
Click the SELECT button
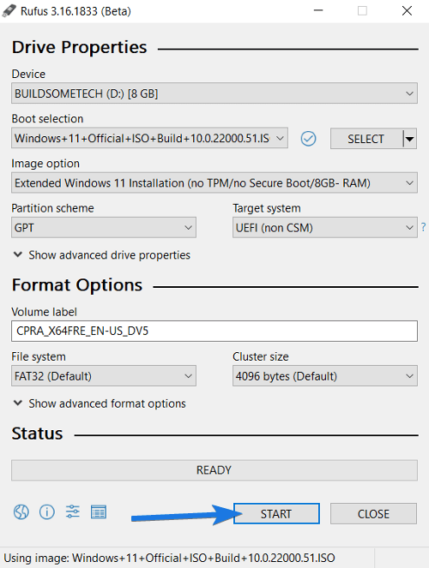click(366, 139)
